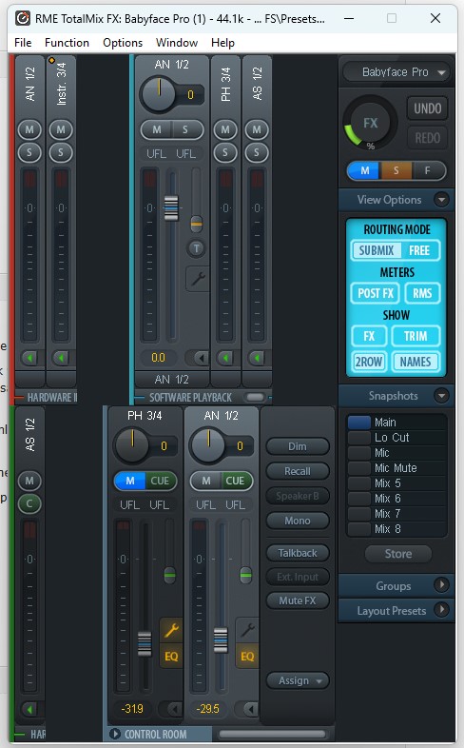This screenshot has width=464, height=748.
Task: Click the UNDO button
Action: tap(427, 108)
